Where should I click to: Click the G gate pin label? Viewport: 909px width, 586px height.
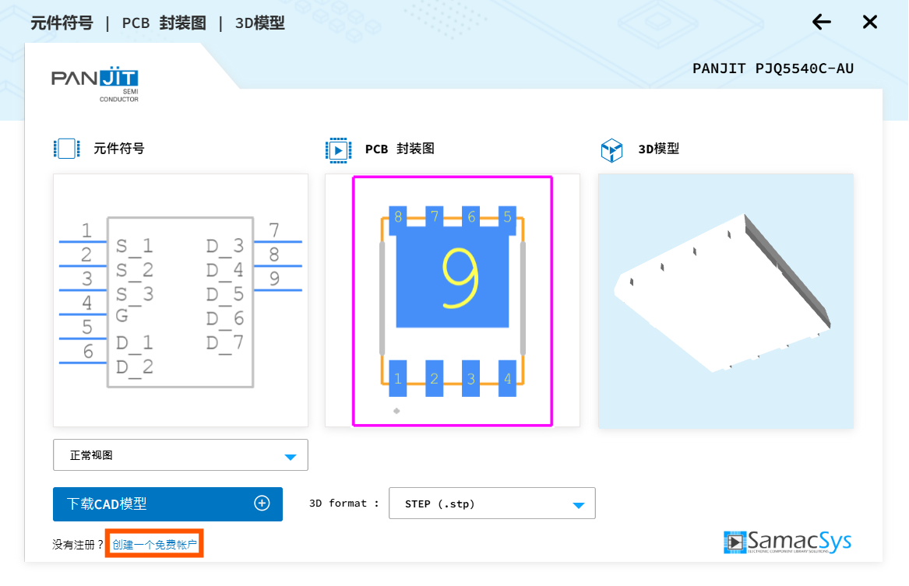[122, 316]
